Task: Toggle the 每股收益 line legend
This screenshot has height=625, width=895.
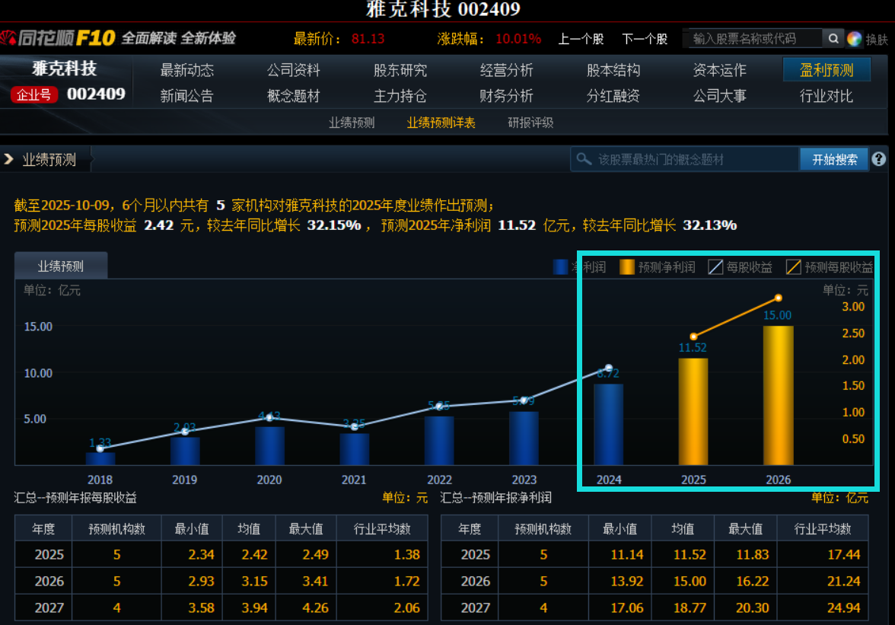Action: tap(741, 266)
